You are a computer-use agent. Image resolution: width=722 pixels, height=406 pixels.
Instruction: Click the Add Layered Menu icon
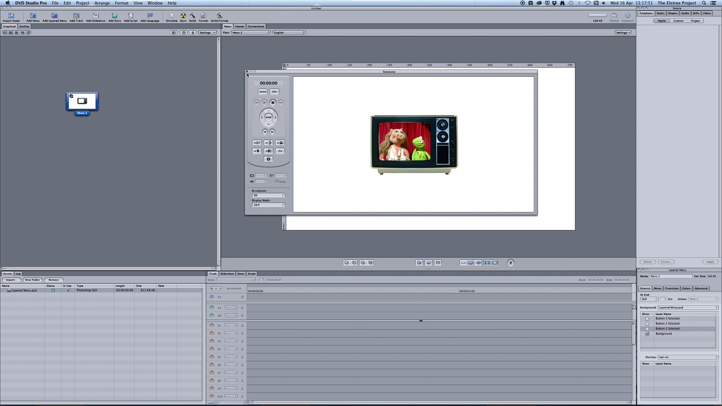point(54,16)
